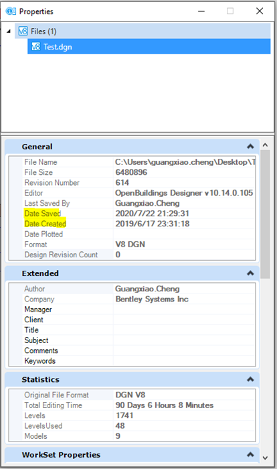277x469 pixels.
Task: Click the Comments value field
Action: tap(184, 350)
